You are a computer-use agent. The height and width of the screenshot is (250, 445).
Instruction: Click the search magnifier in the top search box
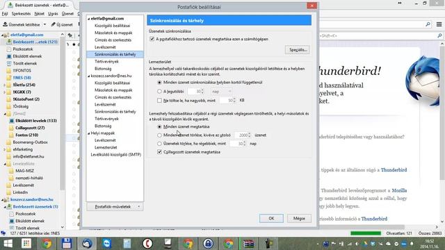(428, 24)
